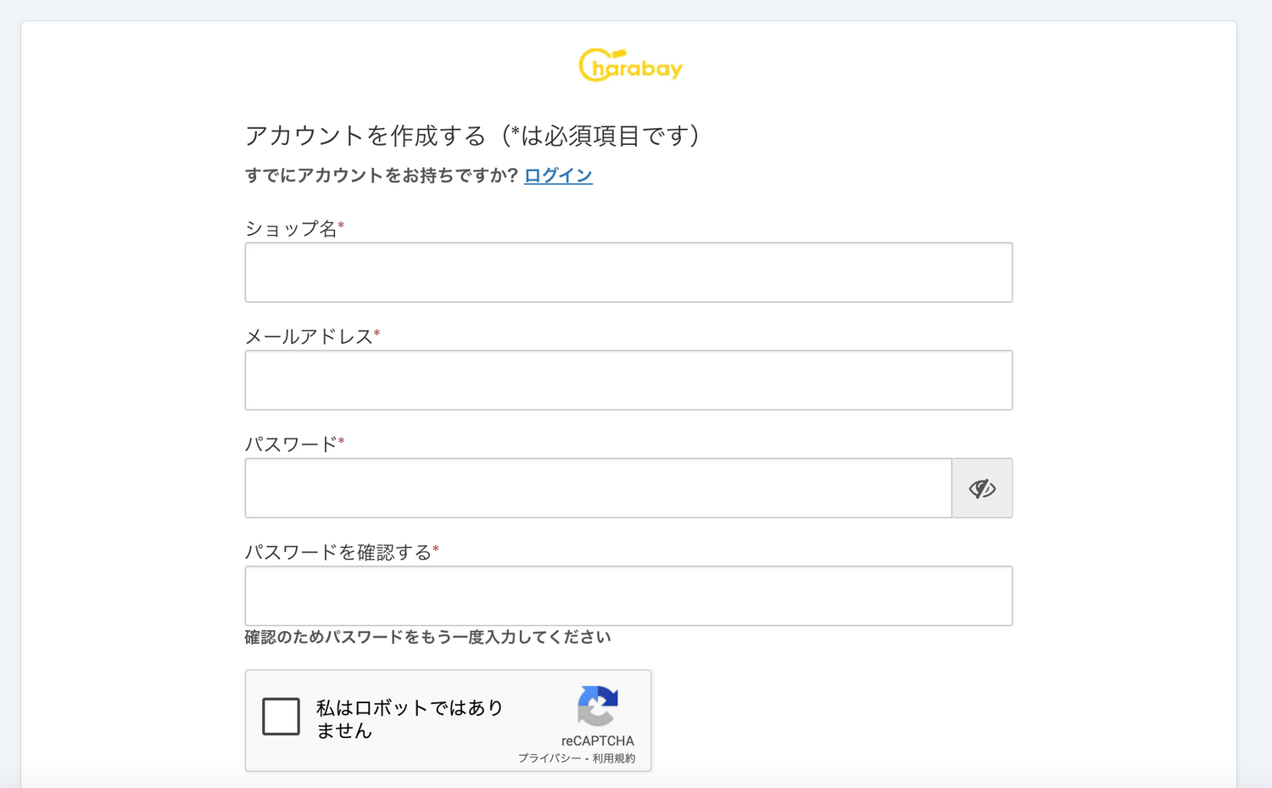Click the パスワードを確認する label
Viewport: 1272px width, 788px height.
point(338,552)
